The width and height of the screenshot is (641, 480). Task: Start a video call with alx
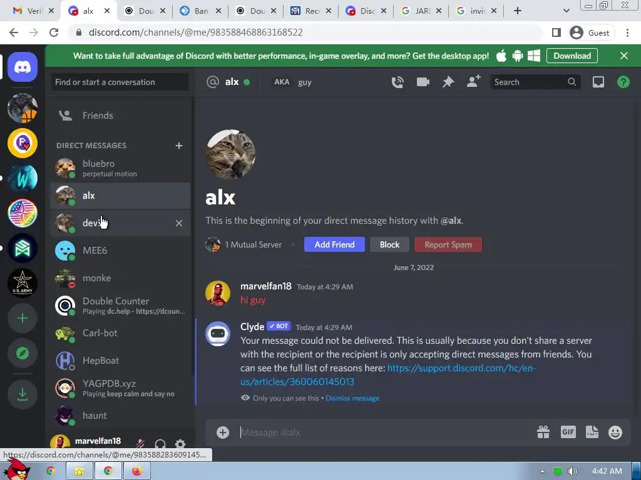(x=423, y=82)
